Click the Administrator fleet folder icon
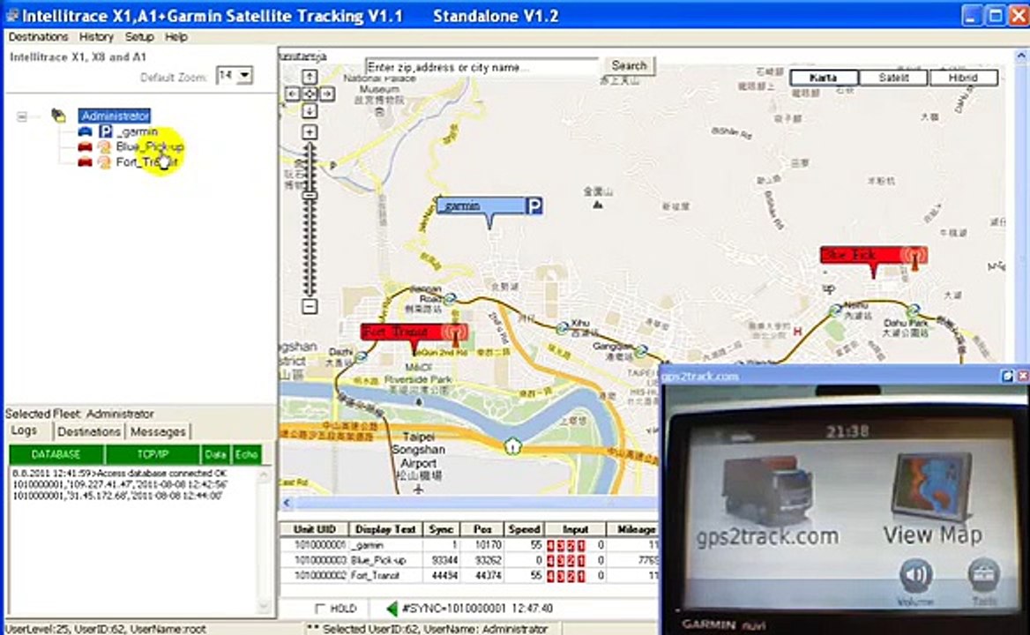 [x=58, y=116]
